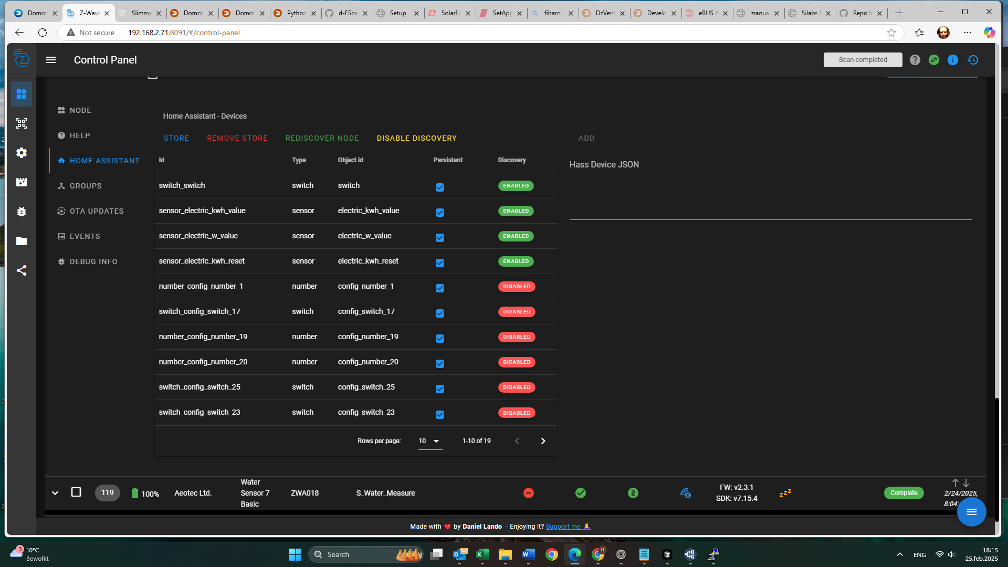The image size is (1008, 567).
Task: Click the page vertical scrollbar
Action: coord(996,459)
